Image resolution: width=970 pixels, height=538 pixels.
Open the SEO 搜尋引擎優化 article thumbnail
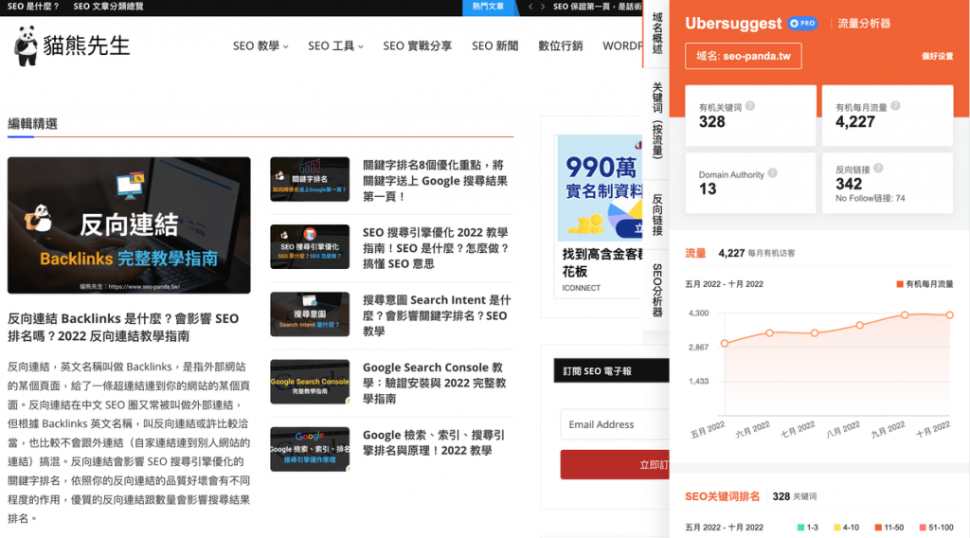click(x=310, y=246)
